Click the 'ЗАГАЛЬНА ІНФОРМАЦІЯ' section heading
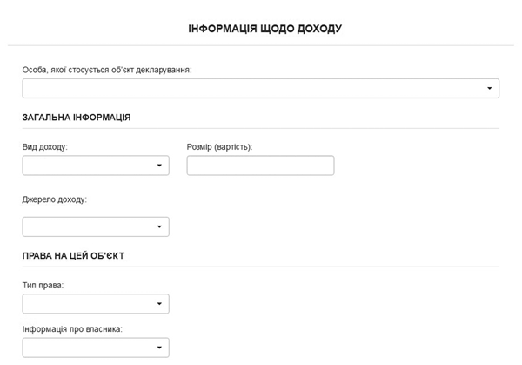 pos(77,117)
